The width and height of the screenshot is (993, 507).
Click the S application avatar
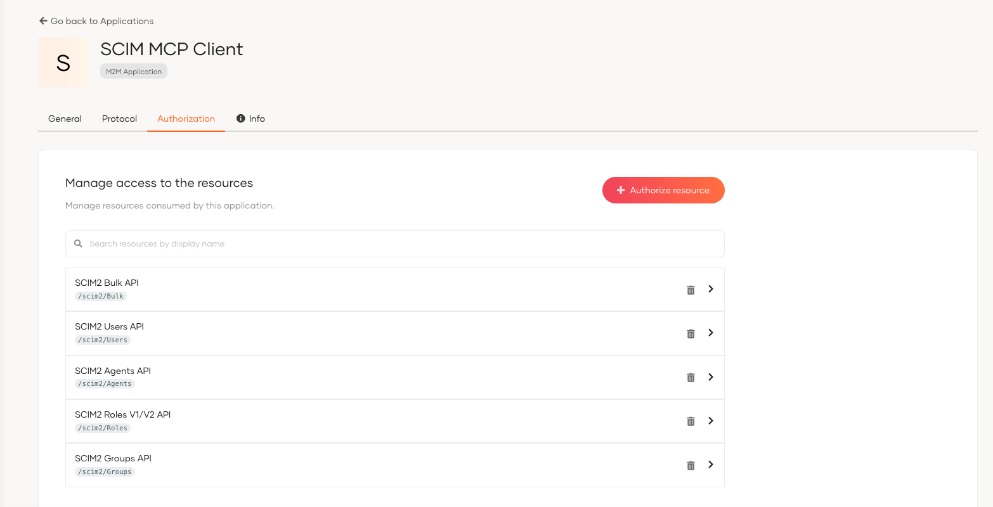click(63, 62)
